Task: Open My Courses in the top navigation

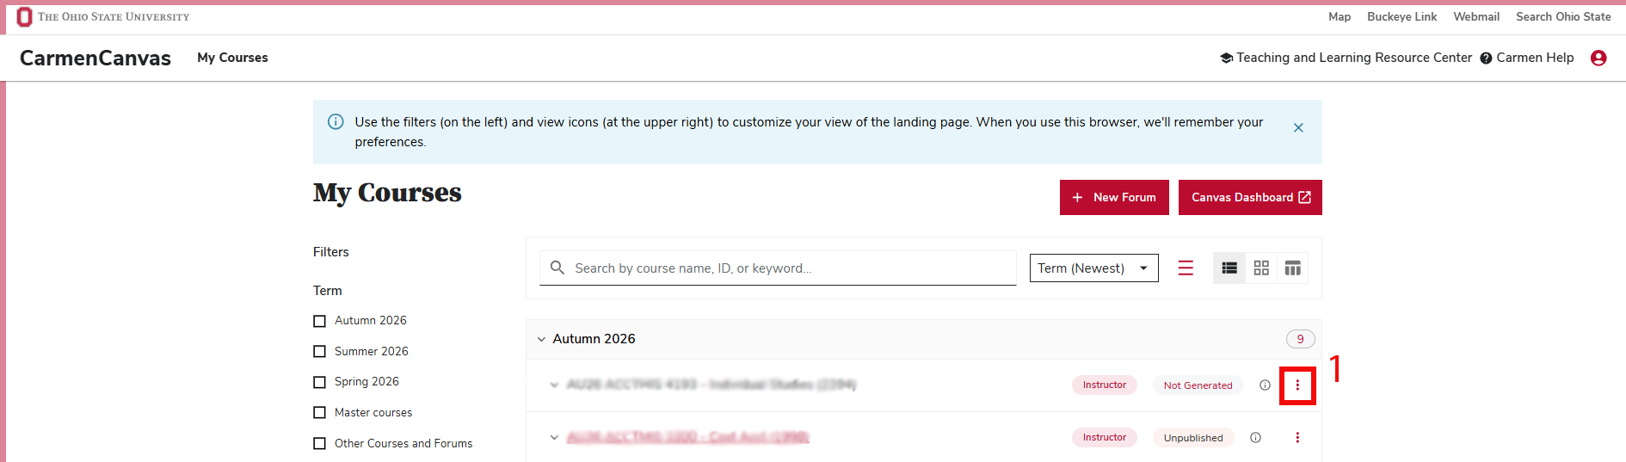Action: [232, 58]
